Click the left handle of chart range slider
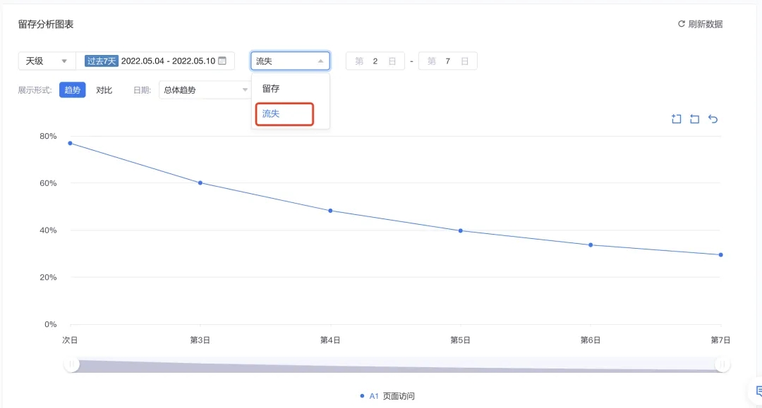 click(71, 364)
